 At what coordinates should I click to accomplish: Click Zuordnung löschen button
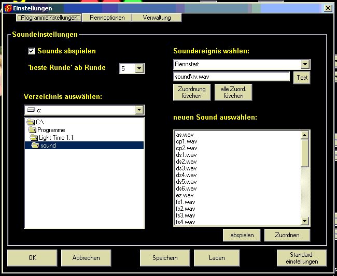191,92
